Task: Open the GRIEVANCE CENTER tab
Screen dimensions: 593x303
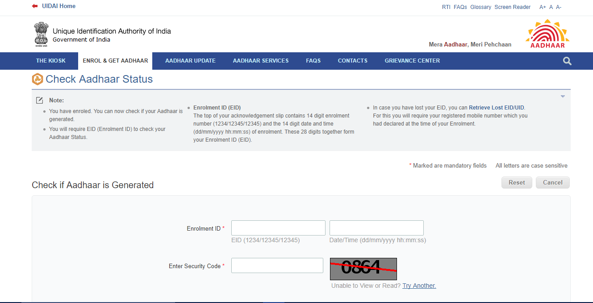Action: 412,61
